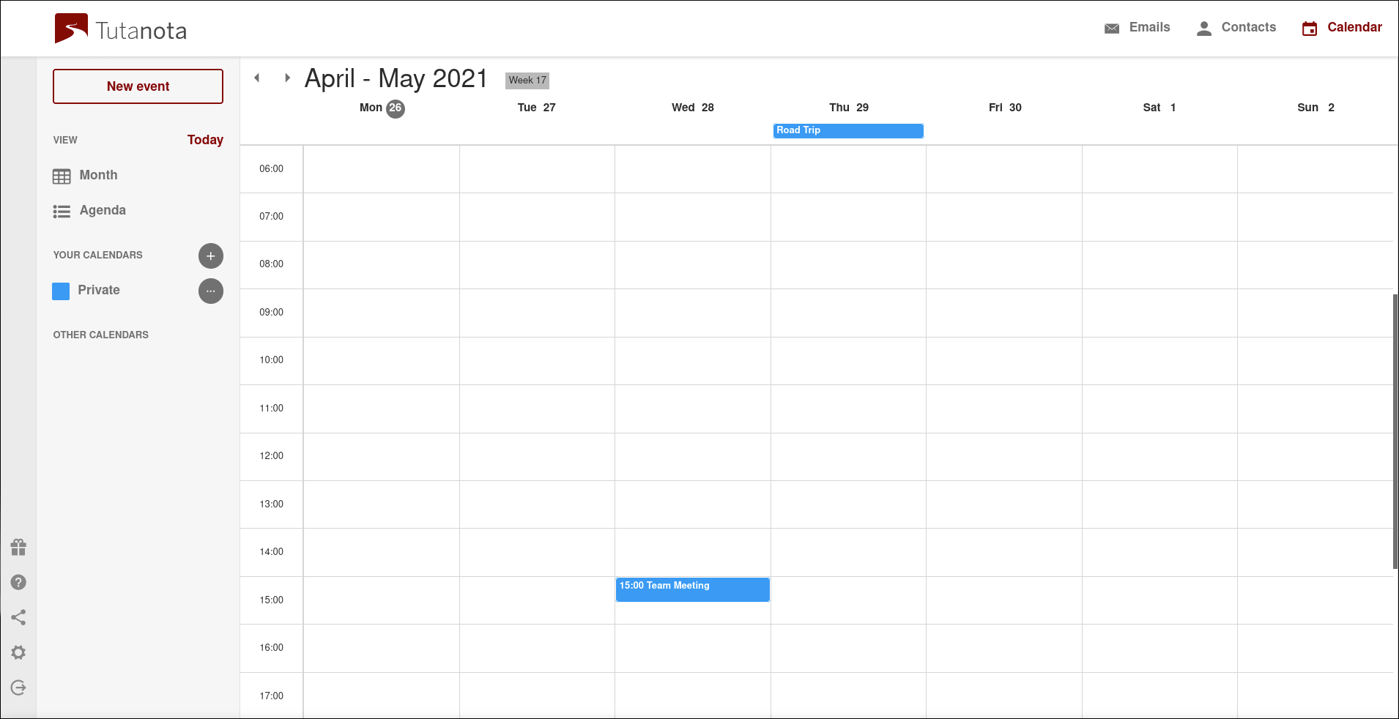Viewport: 1399px width, 719px height.
Task: Click the April - May 2021 title
Action: [396, 78]
